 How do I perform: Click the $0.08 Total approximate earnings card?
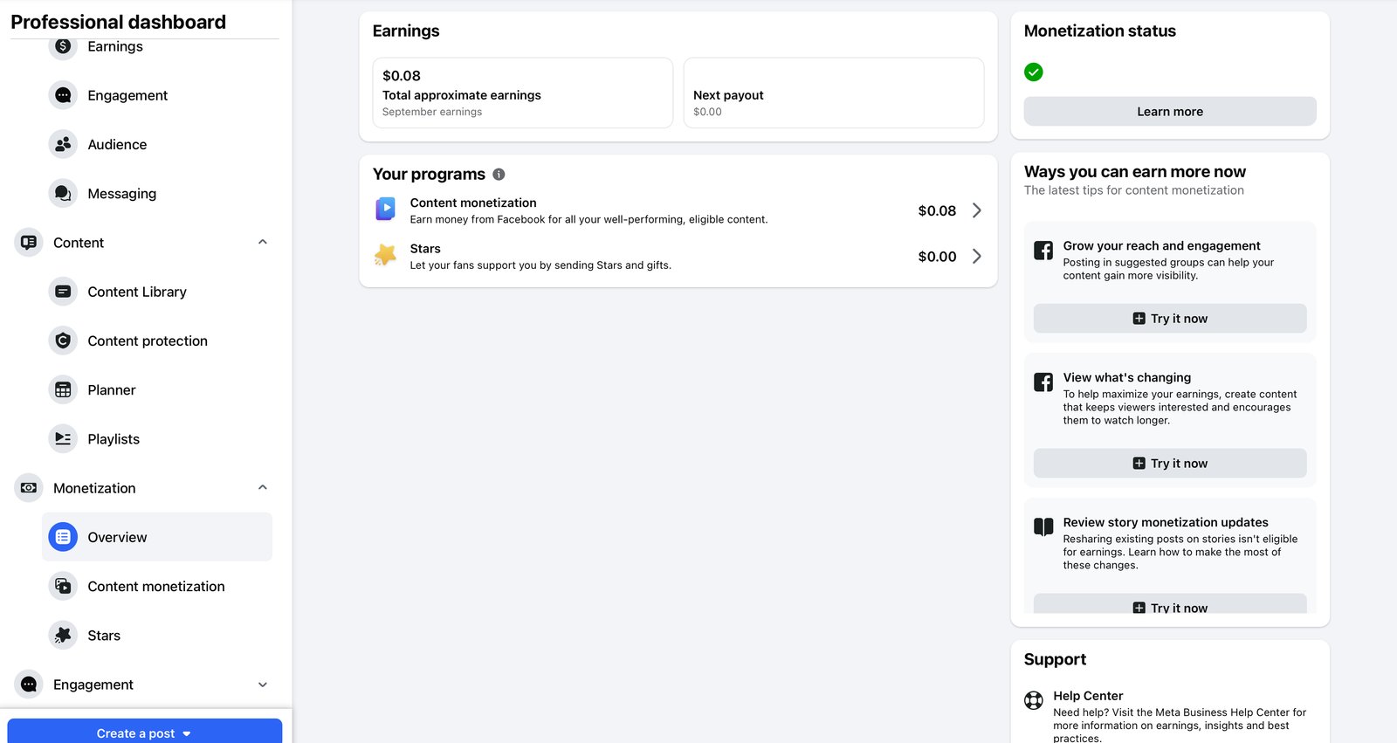[x=523, y=93]
